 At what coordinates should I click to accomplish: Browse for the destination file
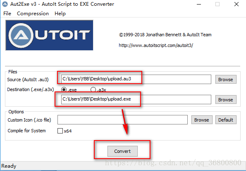[x=226, y=100]
